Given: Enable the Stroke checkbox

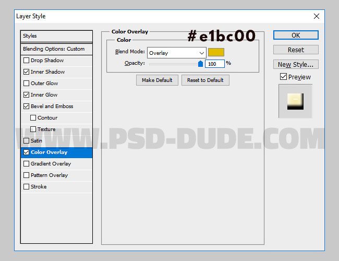Looking at the screenshot, I should coord(26,186).
